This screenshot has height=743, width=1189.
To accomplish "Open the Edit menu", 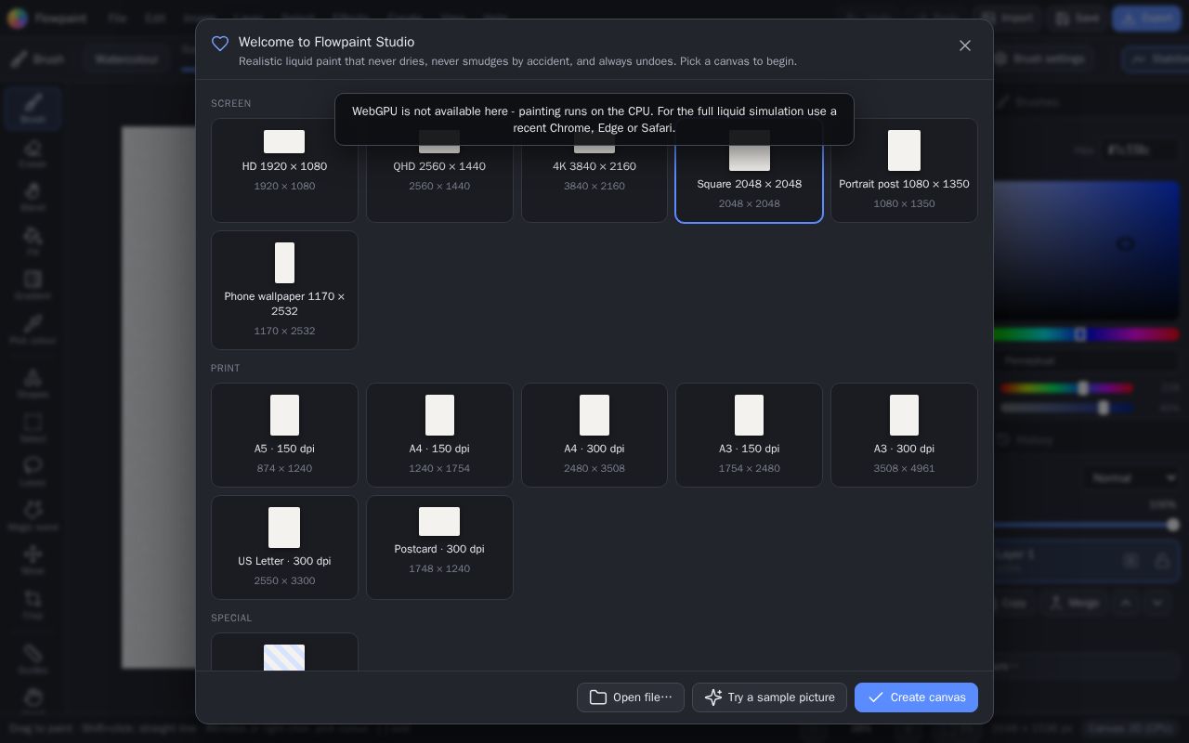I will [155, 18].
